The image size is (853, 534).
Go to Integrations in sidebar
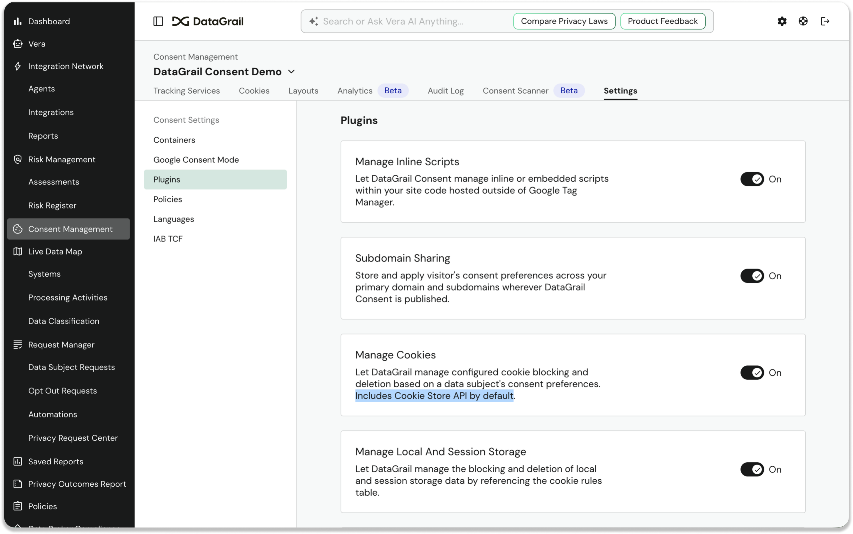tap(51, 112)
